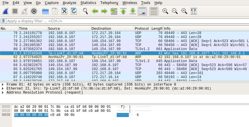The height and width of the screenshot is (127, 249).
Task: Sort packets by the Protocol column header
Action: coord(142,29)
